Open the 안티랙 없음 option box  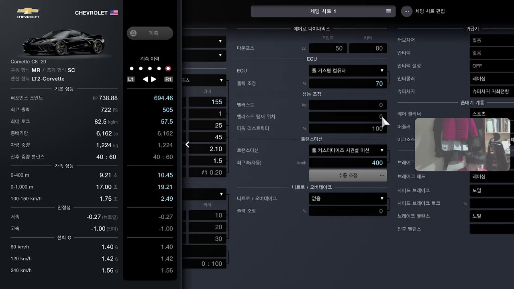tap(492, 53)
